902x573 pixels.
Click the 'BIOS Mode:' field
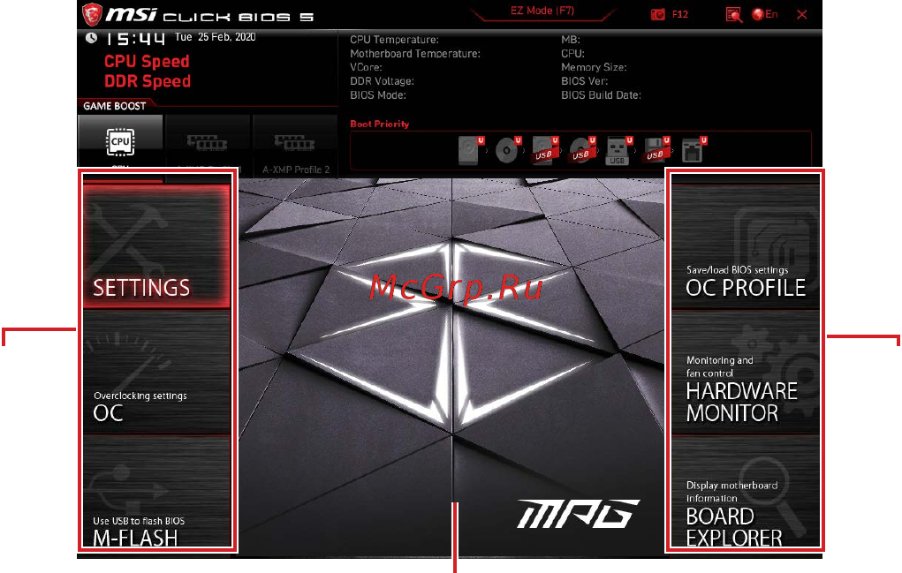(x=378, y=94)
